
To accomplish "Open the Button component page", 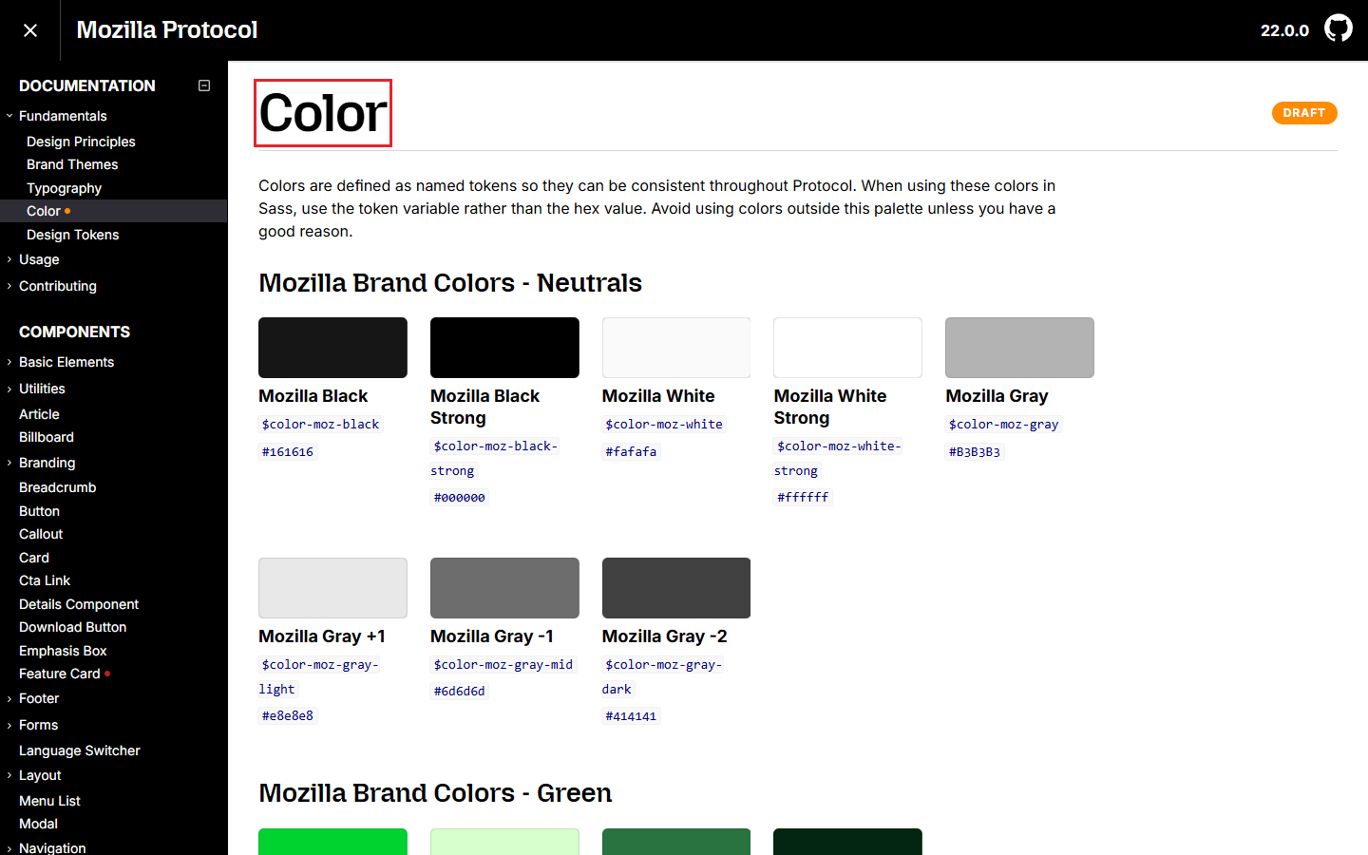I will point(39,511).
